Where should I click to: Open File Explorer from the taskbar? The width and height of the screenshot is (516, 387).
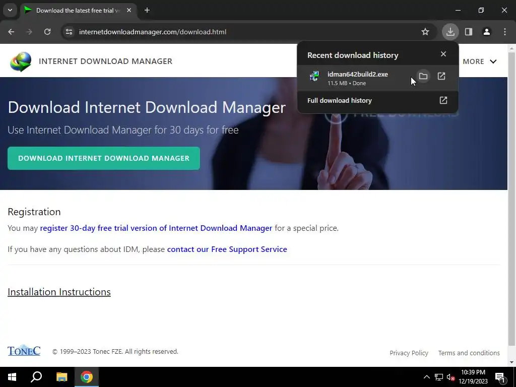(x=61, y=377)
